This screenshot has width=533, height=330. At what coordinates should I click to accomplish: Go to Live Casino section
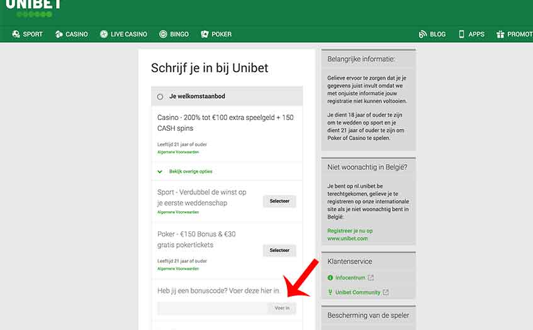[x=123, y=34]
